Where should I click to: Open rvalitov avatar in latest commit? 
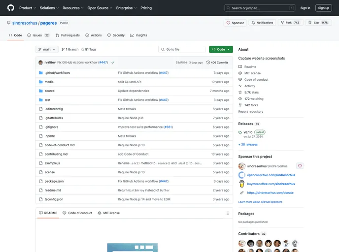[x=40, y=63]
